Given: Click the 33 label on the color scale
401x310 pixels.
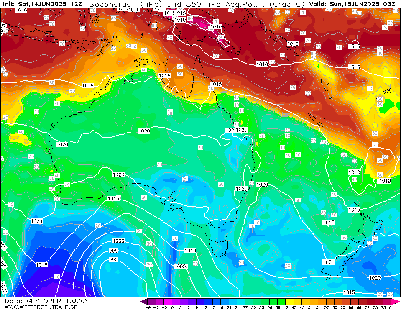Looking at the screenshot, I should [x=262, y=307].
